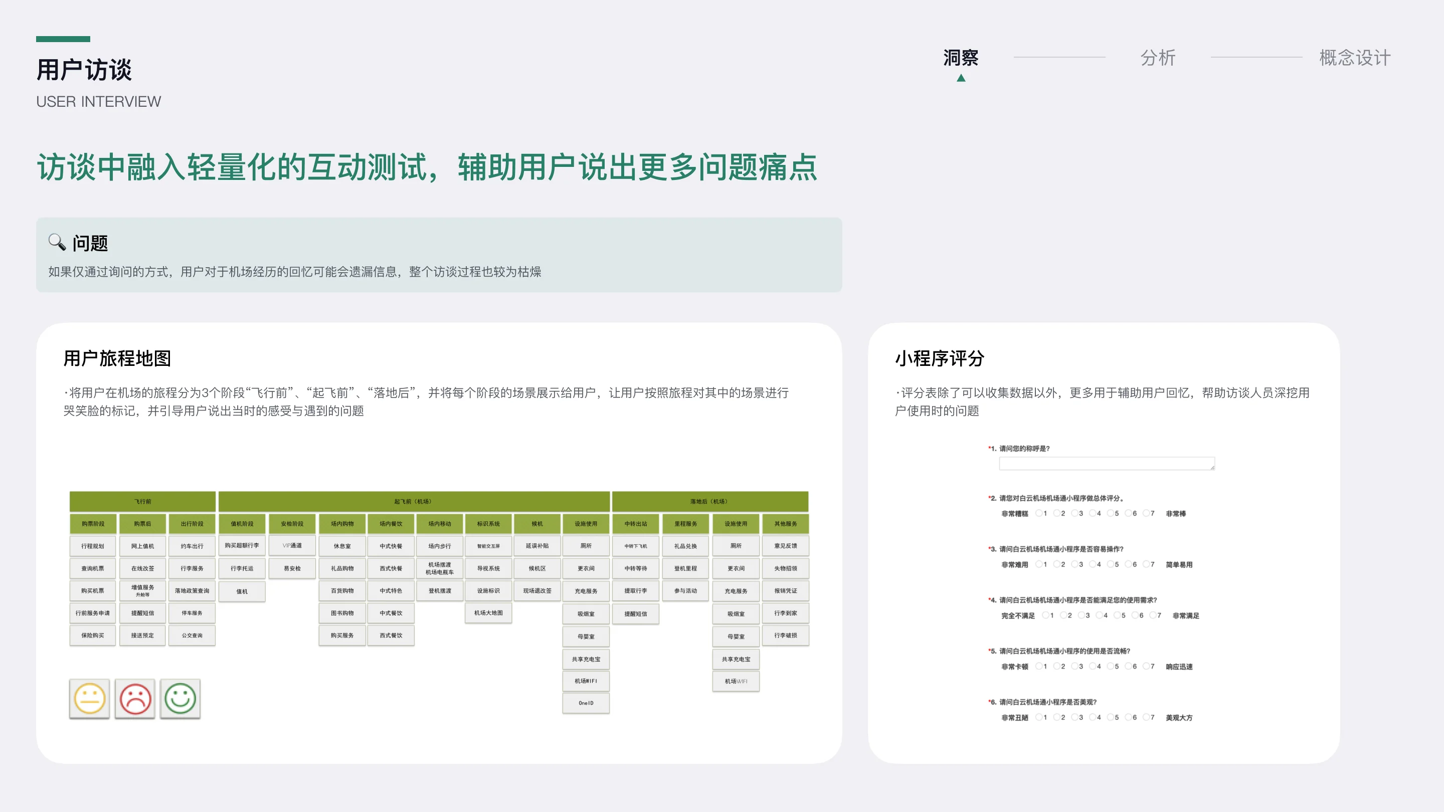The image size is (1444, 812).
Task: Select the 西式餐饮 scene card
Action: pyautogui.click(x=391, y=636)
